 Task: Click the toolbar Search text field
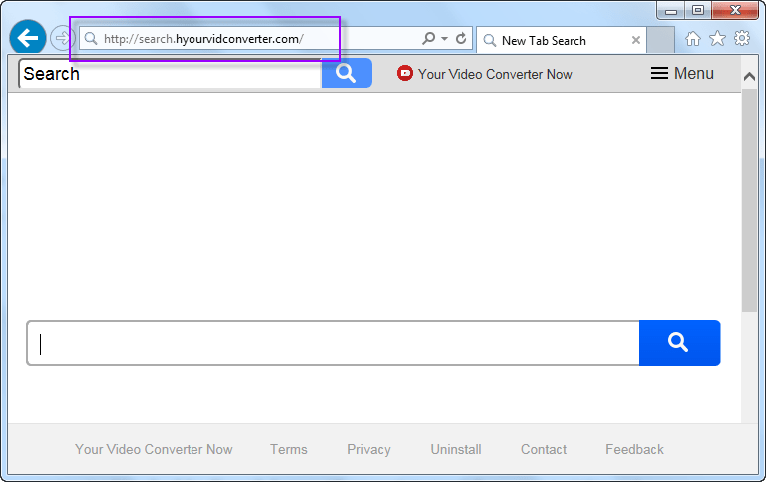coord(170,73)
